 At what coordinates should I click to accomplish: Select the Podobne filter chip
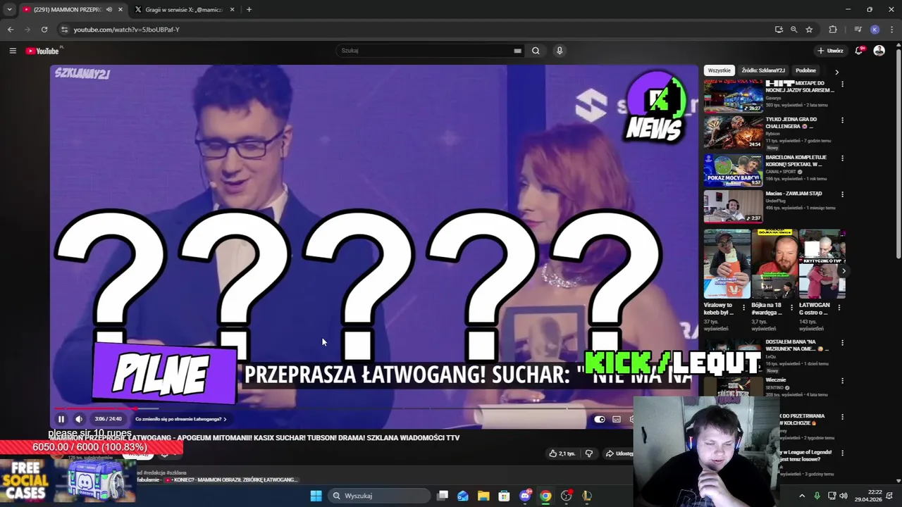(x=805, y=70)
